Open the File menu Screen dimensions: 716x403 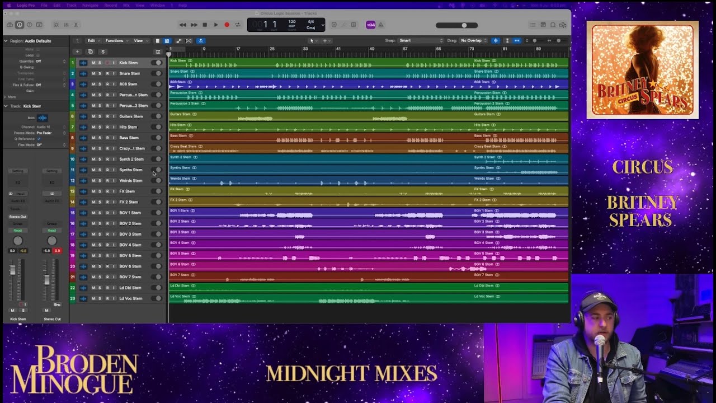click(x=44, y=5)
